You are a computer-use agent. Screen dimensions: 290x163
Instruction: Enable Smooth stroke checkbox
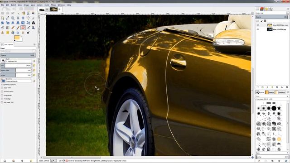click(2, 91)
